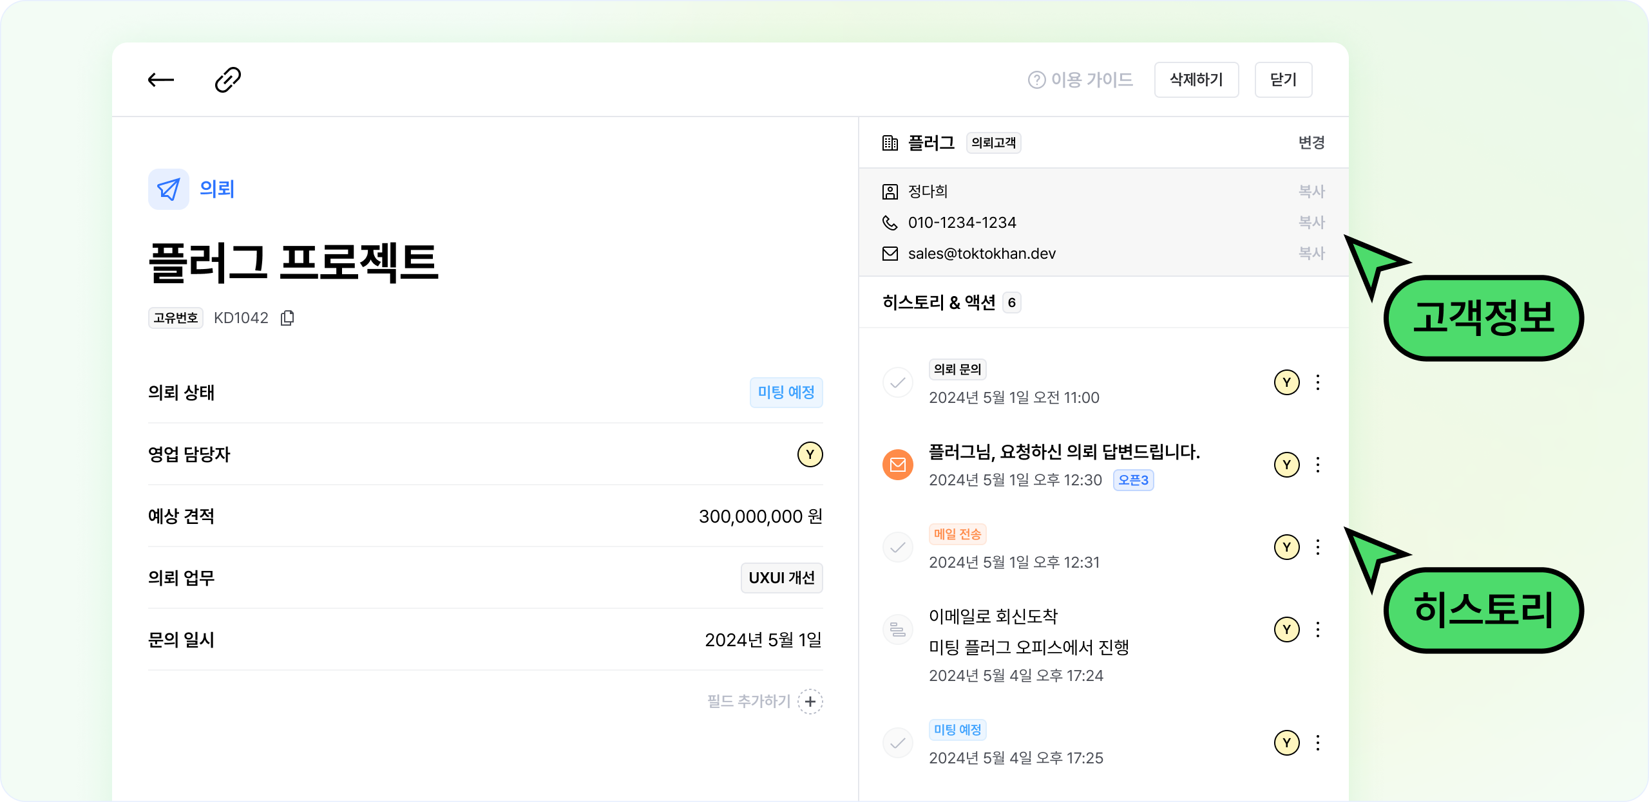Image resolution: width=1649 pixels, height=802 pixels.
Task: Copy the KD1042 unique number
Action: click(287, 318)
